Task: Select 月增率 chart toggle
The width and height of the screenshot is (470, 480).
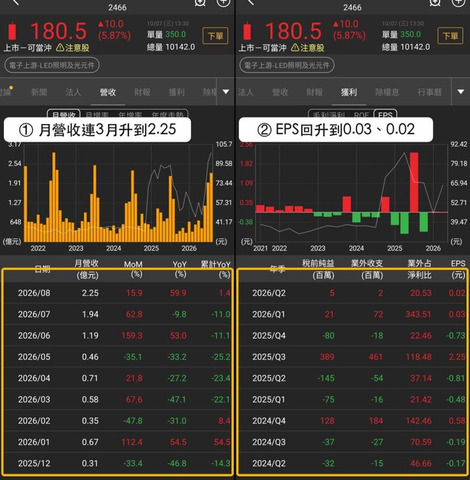Action: coord(97,114)
